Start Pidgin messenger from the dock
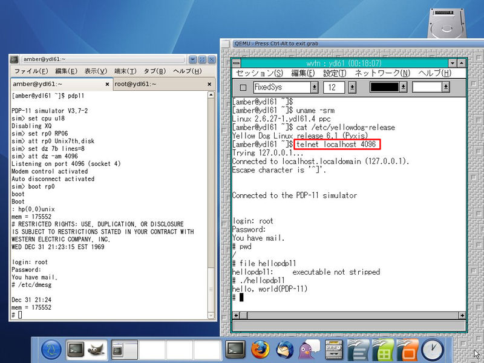This screenshot has height=363, width=484. click(x=309, y=350)
